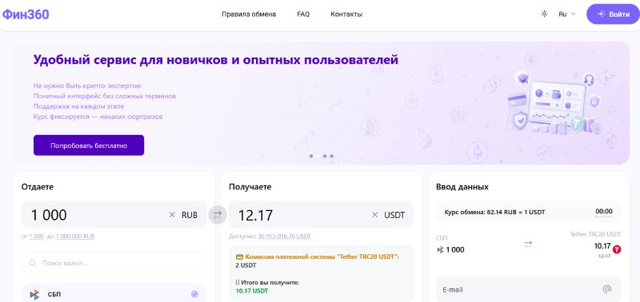The height and width of the screenshot is (302, 640).
Task: Expand the Ru language dropdown
Action: [567, 14]
